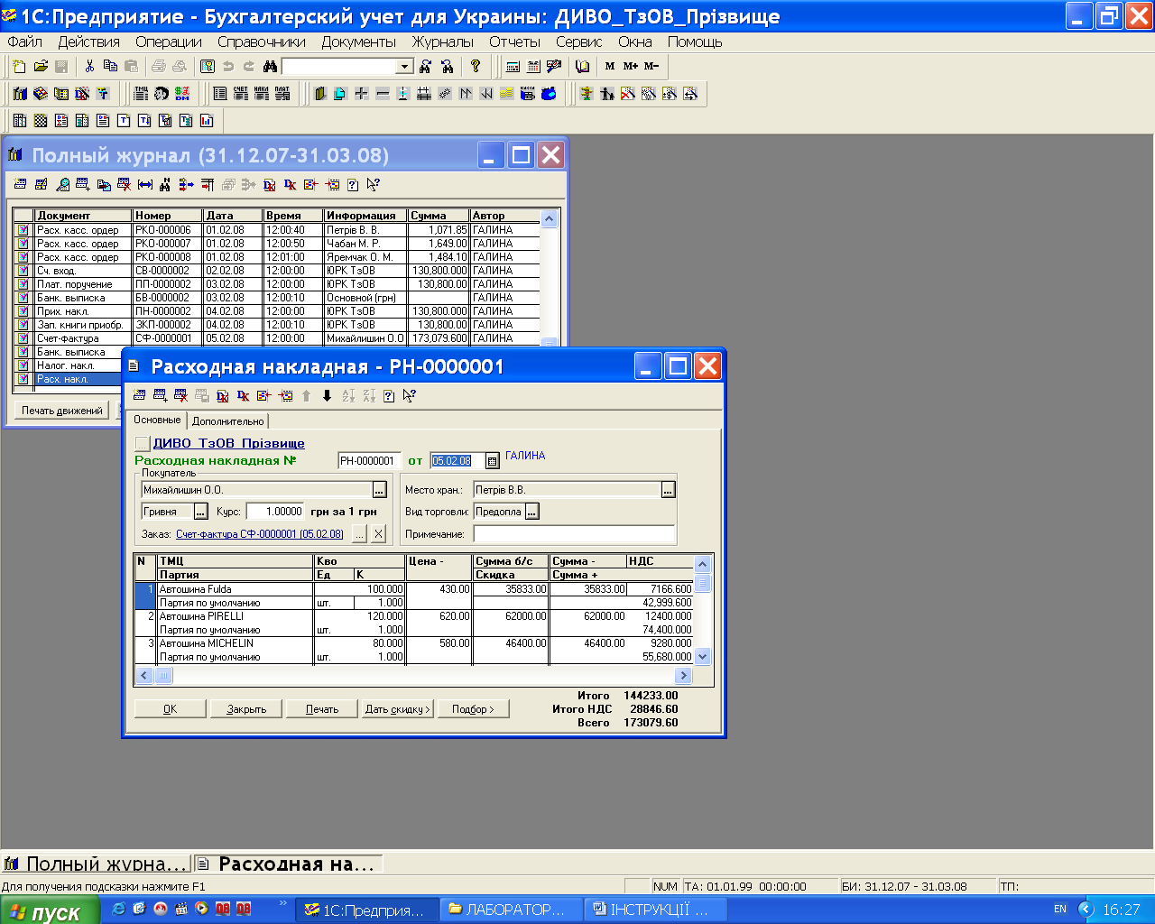Open the ДИВО_ТзОВ_Прізвище company link
The image size is (1155, 924).
pos(229,443)
